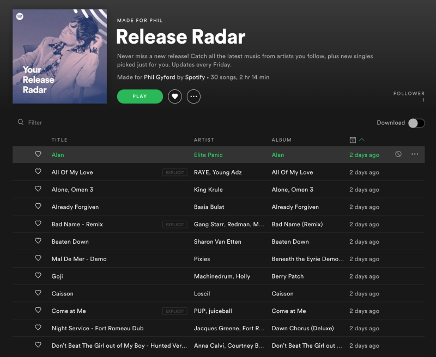Heart the track Come at Me
436x357 pixels.
(38, 310)
